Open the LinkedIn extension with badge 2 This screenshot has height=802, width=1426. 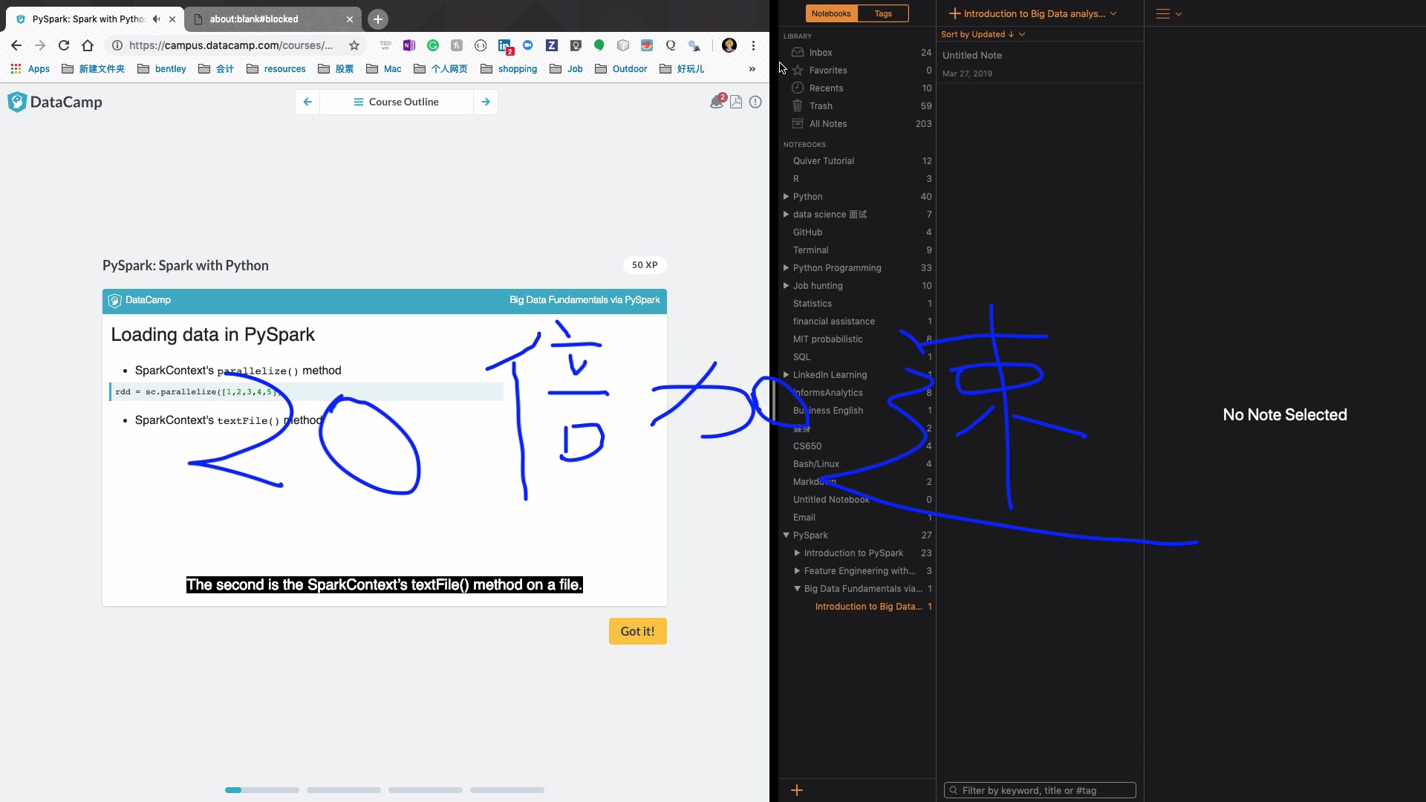pyautogui.click(x=505, y=47)
